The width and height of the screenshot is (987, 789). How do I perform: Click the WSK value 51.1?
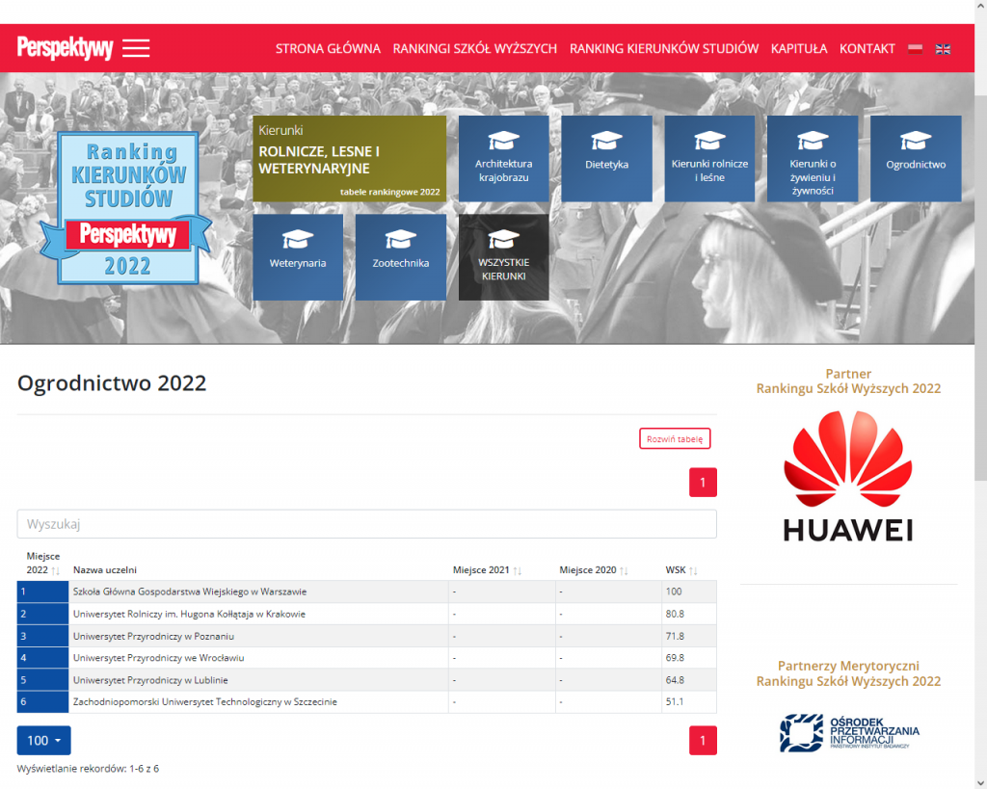click(675, 702)
